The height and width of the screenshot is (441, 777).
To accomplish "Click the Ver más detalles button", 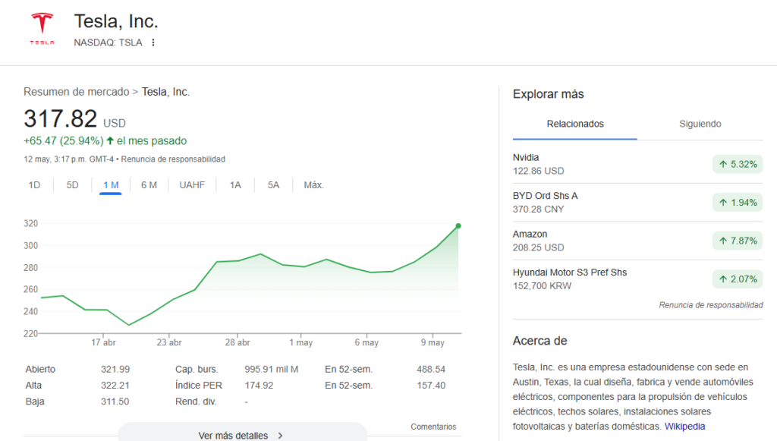I will click(x=242, y=433).
